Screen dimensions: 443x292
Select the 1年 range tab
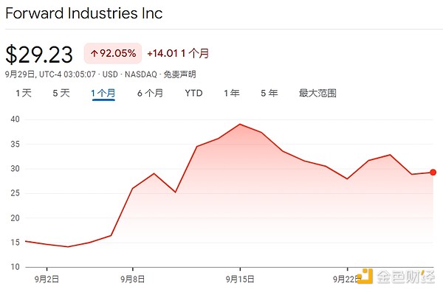click(232, 93)
